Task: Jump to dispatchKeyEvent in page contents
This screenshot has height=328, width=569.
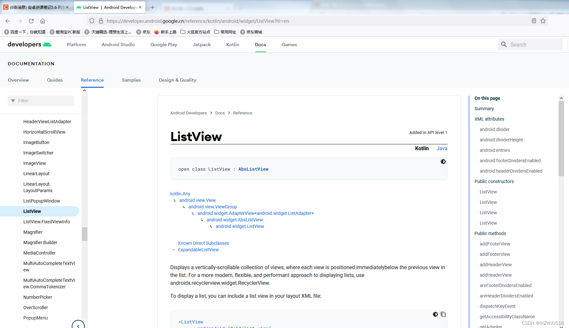Action: point(497,306)
